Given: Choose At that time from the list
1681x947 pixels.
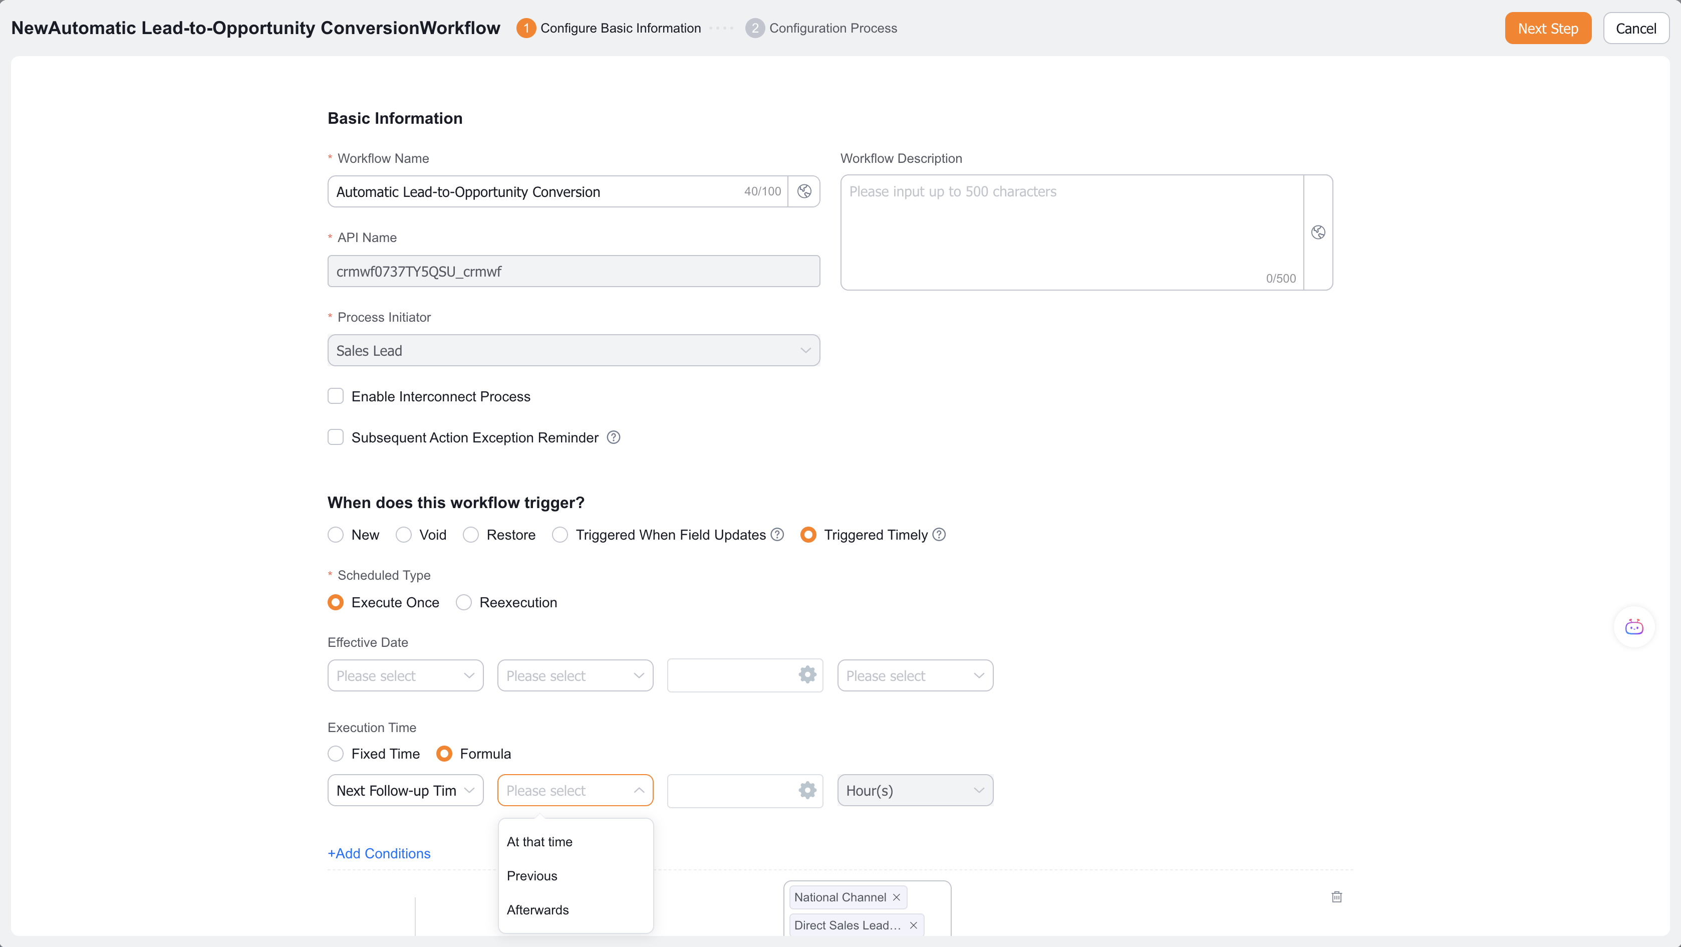Looking at the screenshot, I should point(575,842).
